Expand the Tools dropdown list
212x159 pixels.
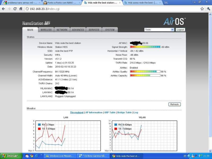[x=159, y=30]
